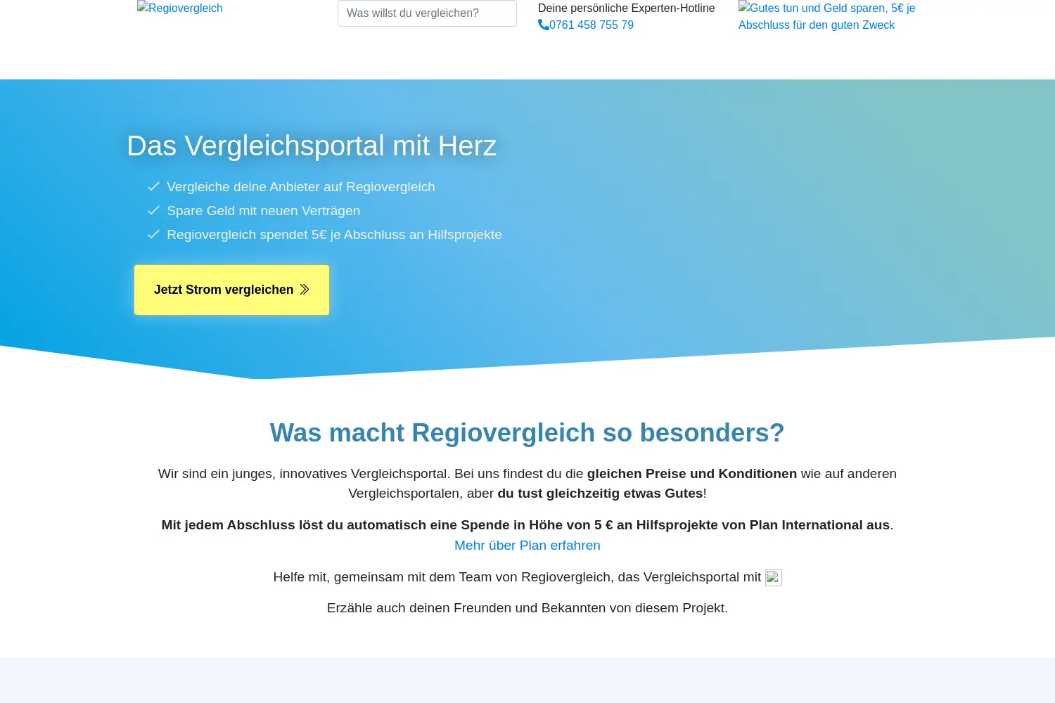The width and height of the screenshot is (1055, 703).
Task: Open the Regiovergleich logo link
Action: [180, 8]
